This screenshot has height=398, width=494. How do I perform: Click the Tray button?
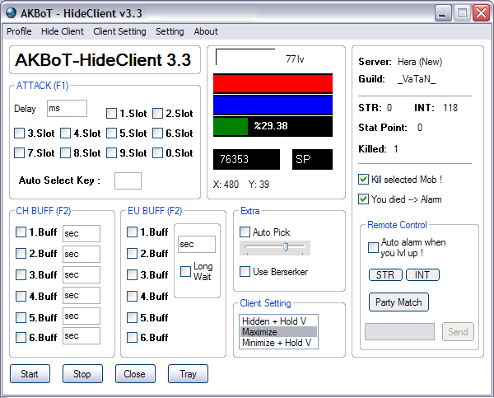(x=188, y=374)
